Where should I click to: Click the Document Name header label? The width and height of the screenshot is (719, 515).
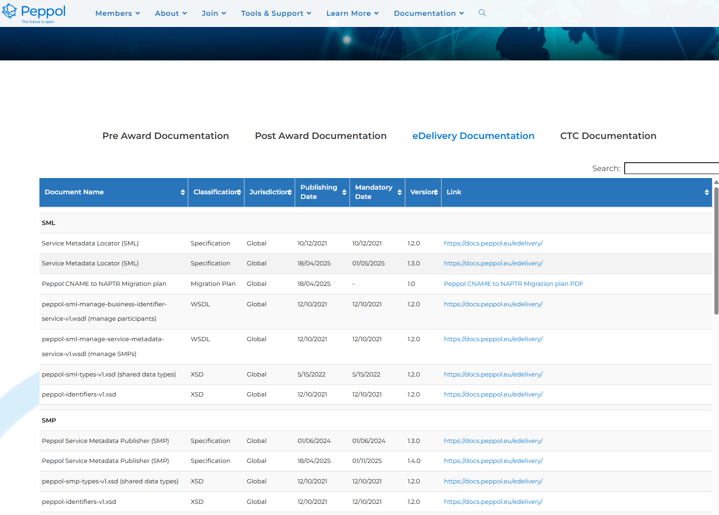pyautogui.click(x=74, y=192)
